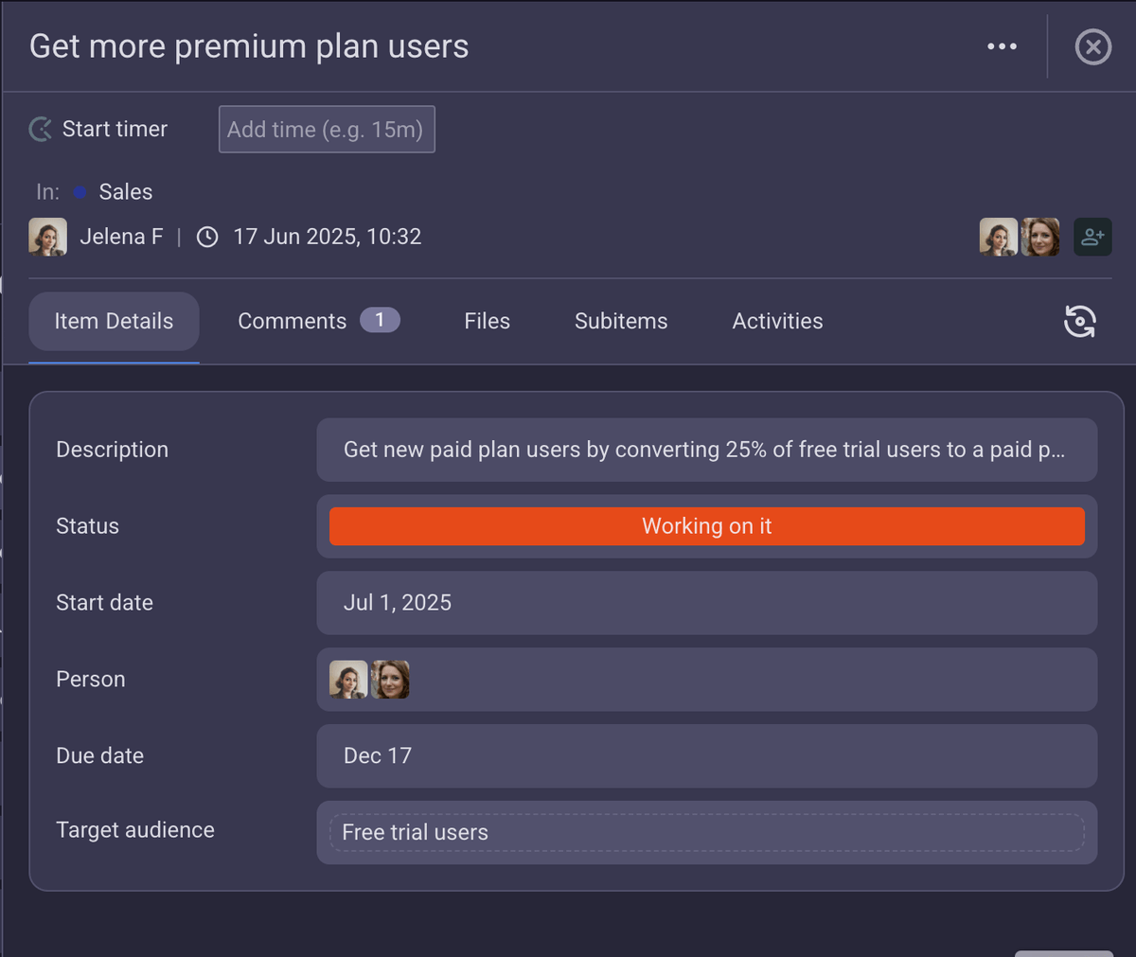Click the blue Sales board dot
This screenshot has height=957, width=1136.
click(80, 192)
